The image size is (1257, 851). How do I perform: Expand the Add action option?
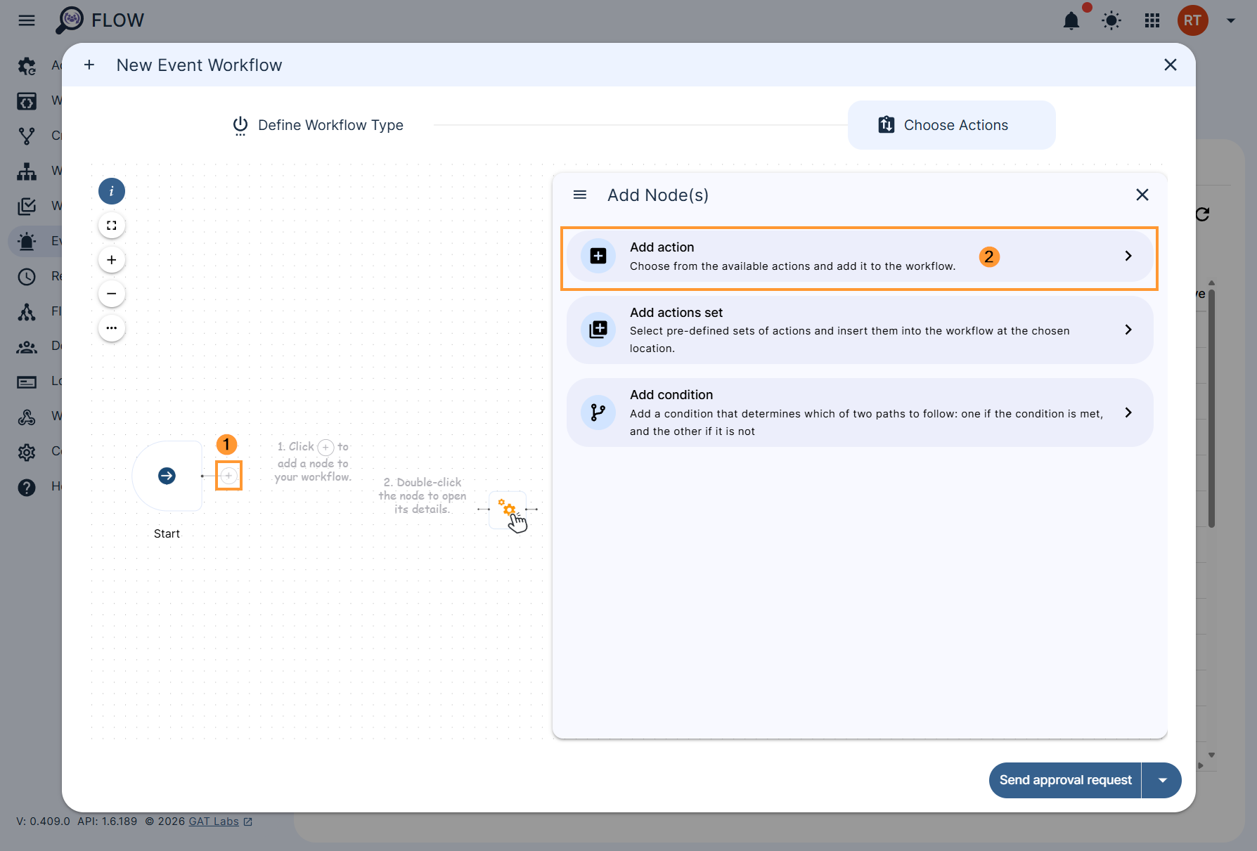tap(1128, 256)
